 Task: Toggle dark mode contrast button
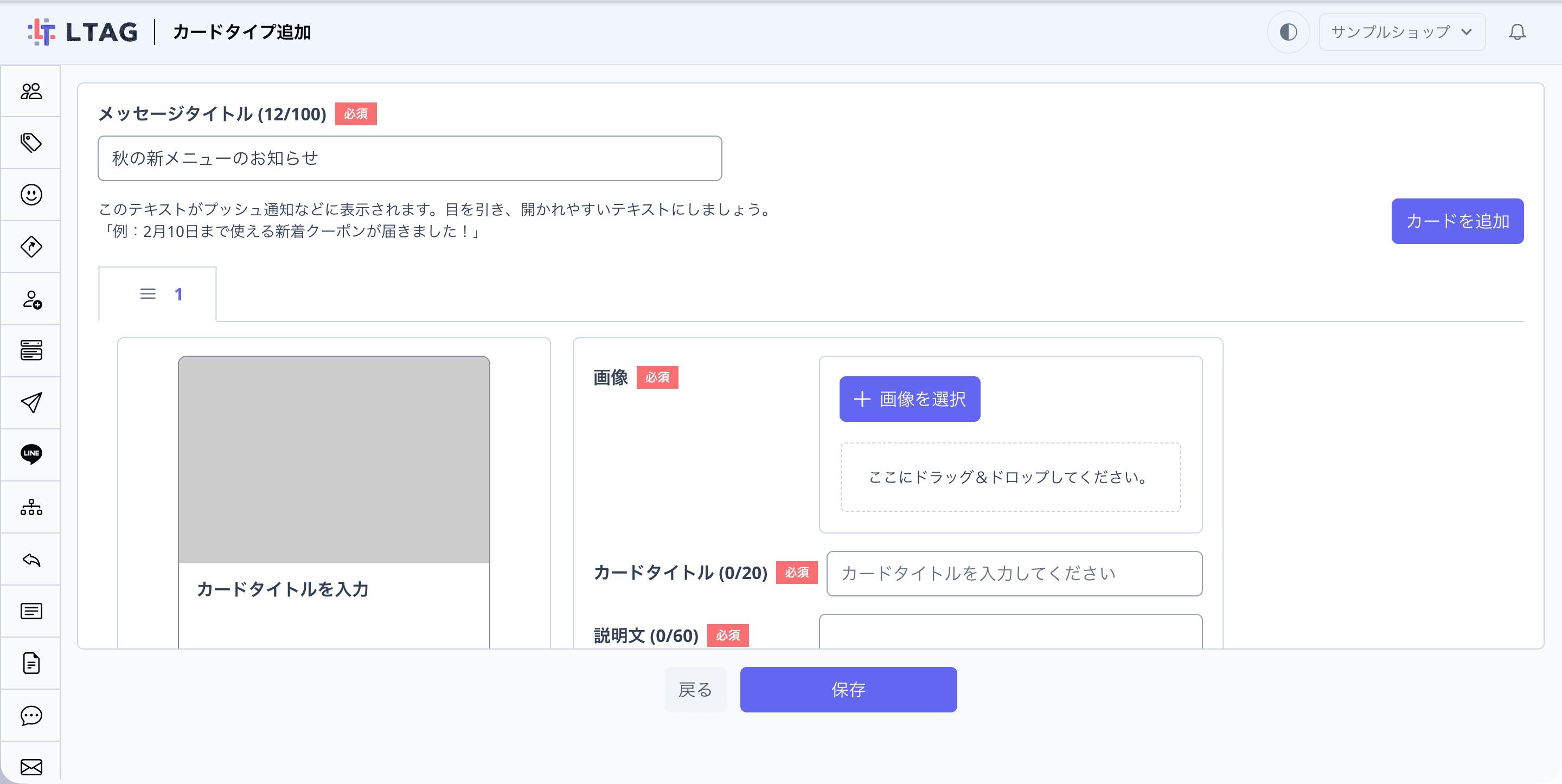pos(1288,32)
